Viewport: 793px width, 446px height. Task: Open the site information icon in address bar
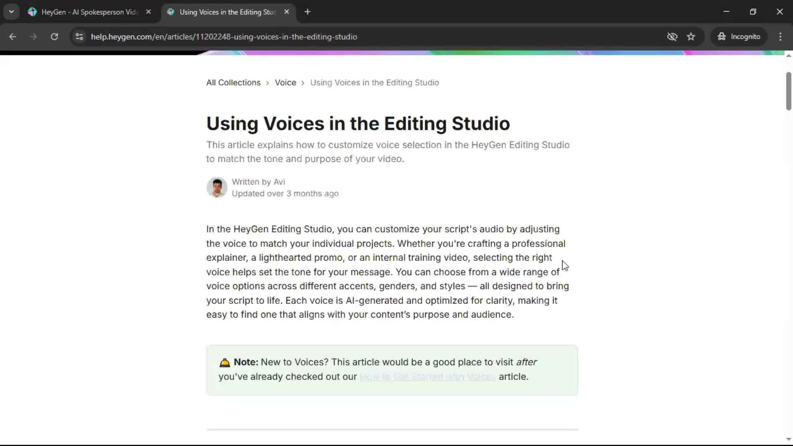tap(79, 37)
